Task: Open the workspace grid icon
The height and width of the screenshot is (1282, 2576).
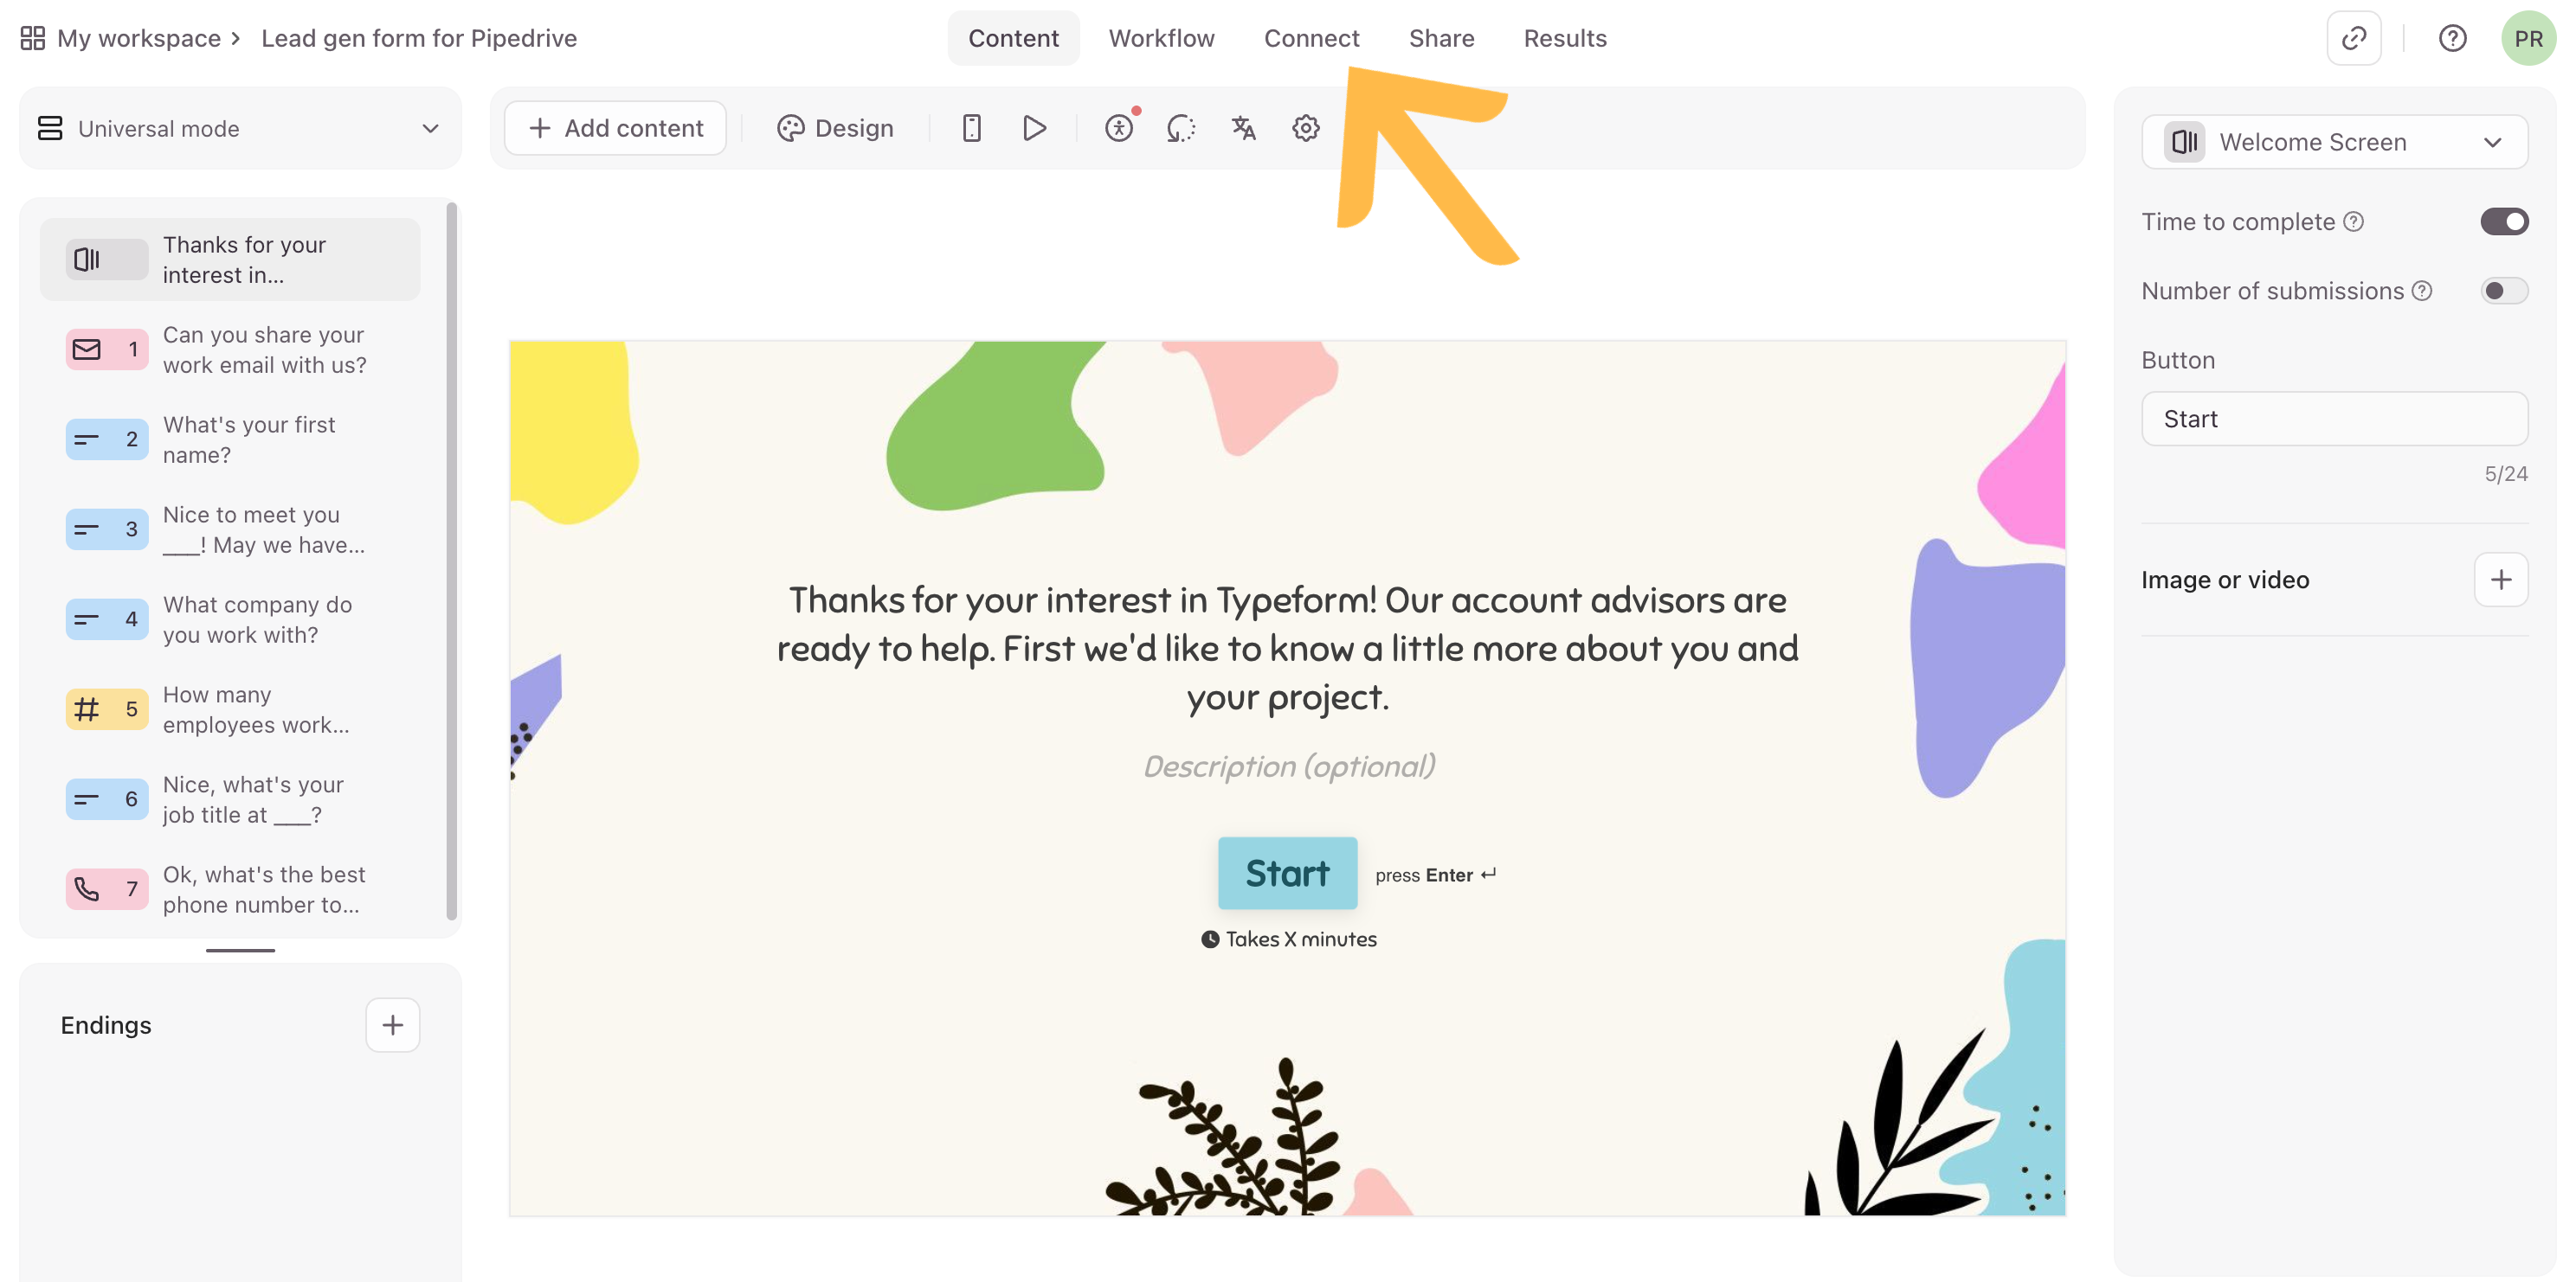Action: coord(32,38)
